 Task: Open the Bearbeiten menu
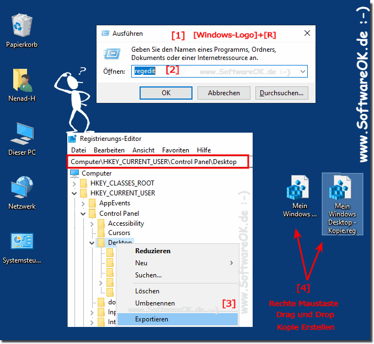click(x=109, y=150)
